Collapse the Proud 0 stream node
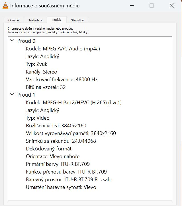The width and height of the screenshot is (182, 206). [x=12, y=40]
